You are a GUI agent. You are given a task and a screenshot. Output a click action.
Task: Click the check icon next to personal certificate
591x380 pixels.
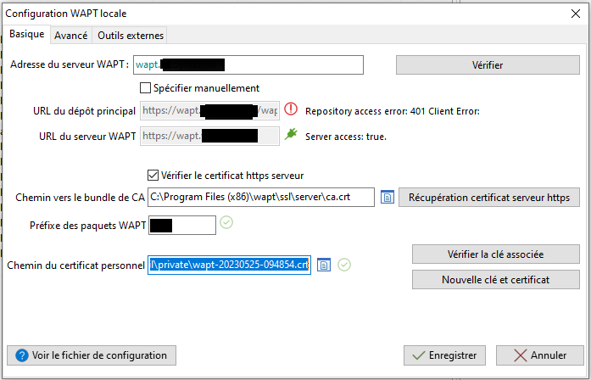pyautogui.click(x=343, y=265)
